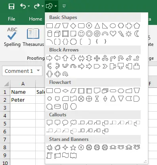Viewport: 157px width, 165px height.
Task: Click the Redo arrow icon
Action: (x=36, y=6)
